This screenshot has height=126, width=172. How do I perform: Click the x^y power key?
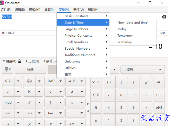tap(147, 82)
